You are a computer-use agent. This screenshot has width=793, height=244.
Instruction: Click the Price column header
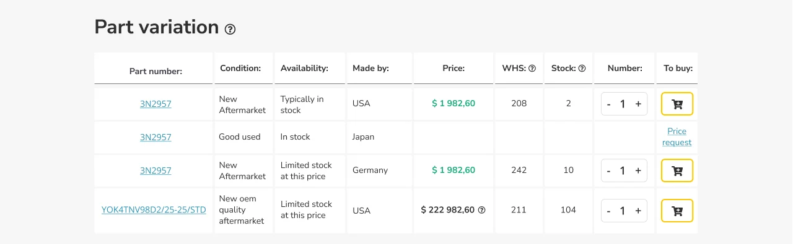coord(453,69)
